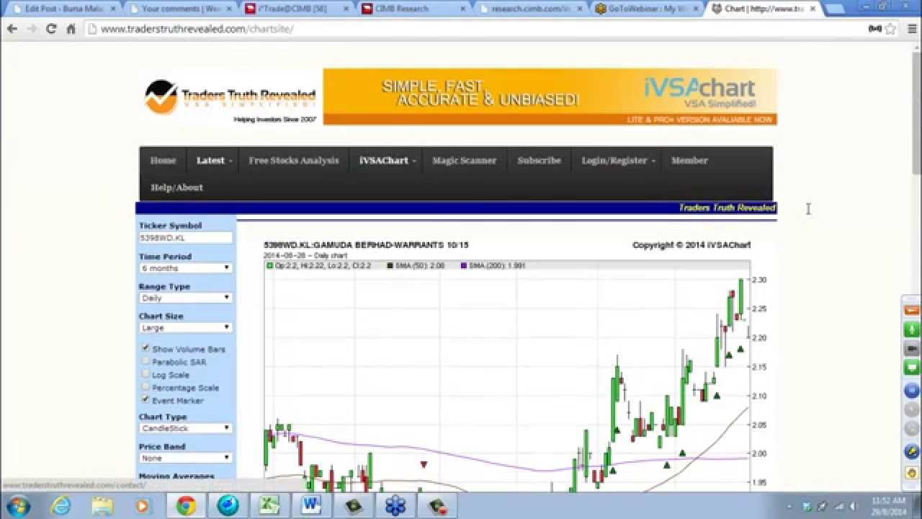Open Google Chrome from the taskbar
The height and width of the screenshot is (519, 922).
(x=186, y=506)
